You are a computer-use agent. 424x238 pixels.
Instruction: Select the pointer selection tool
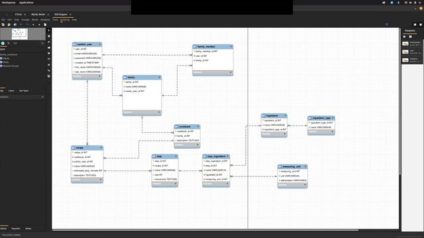[x=49, y=30]
